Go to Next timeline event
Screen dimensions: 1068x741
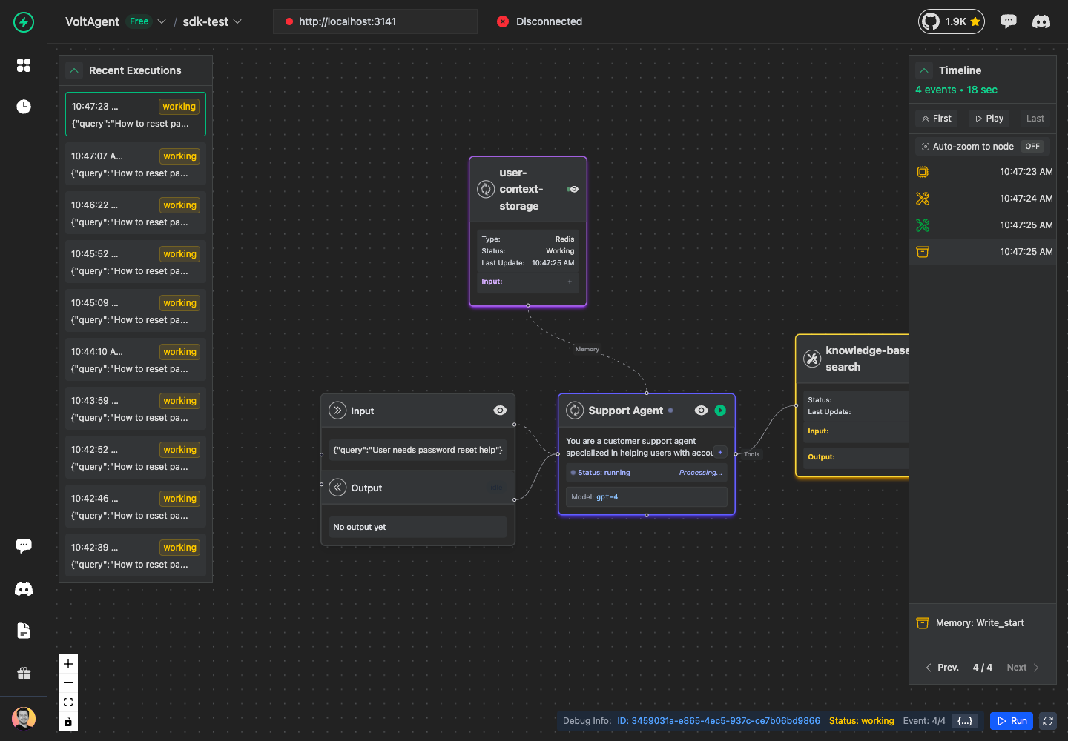pyautogui.click(x=1023, y=668)
